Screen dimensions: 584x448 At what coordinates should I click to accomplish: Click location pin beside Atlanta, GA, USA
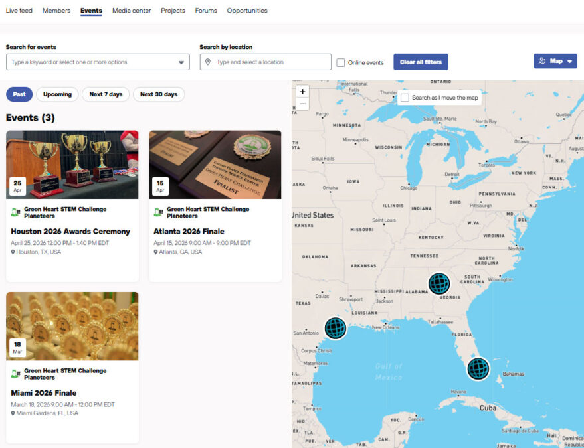(x=155, y=252)
